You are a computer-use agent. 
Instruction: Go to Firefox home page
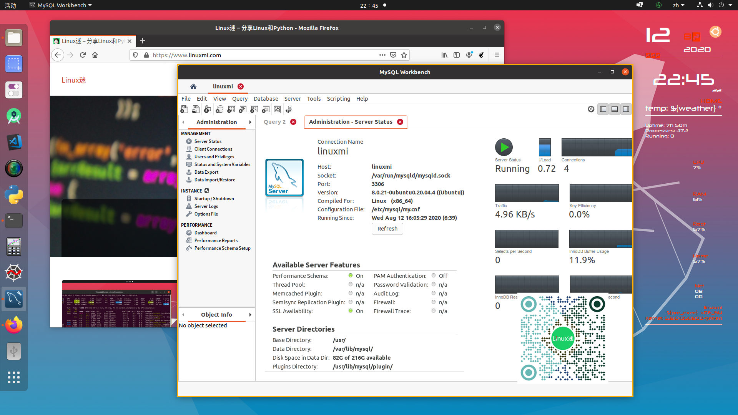pyautogui.click(x=95, y=55)
